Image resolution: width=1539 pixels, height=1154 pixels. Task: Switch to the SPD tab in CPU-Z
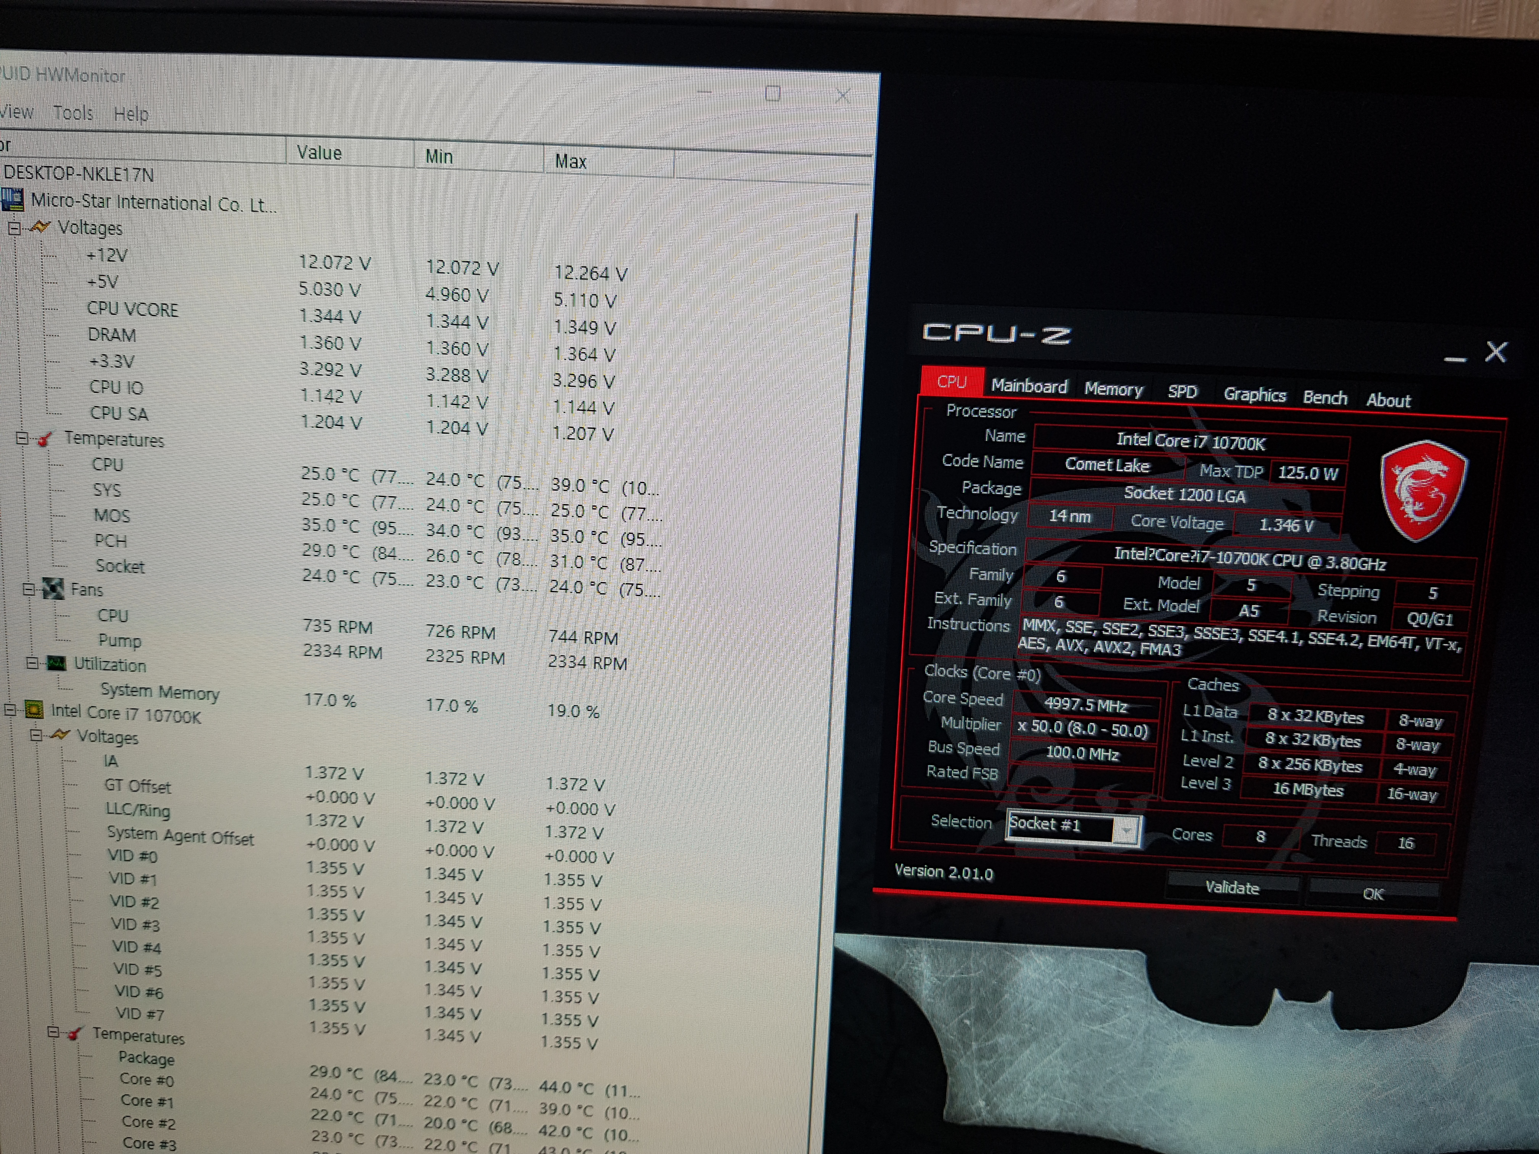click(x=1182, y=392)
